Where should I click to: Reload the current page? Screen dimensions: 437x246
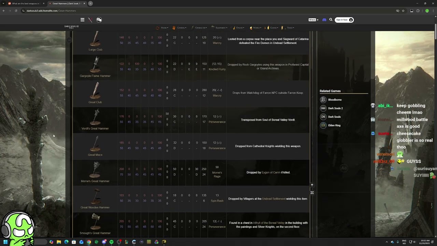pos(16,11)
